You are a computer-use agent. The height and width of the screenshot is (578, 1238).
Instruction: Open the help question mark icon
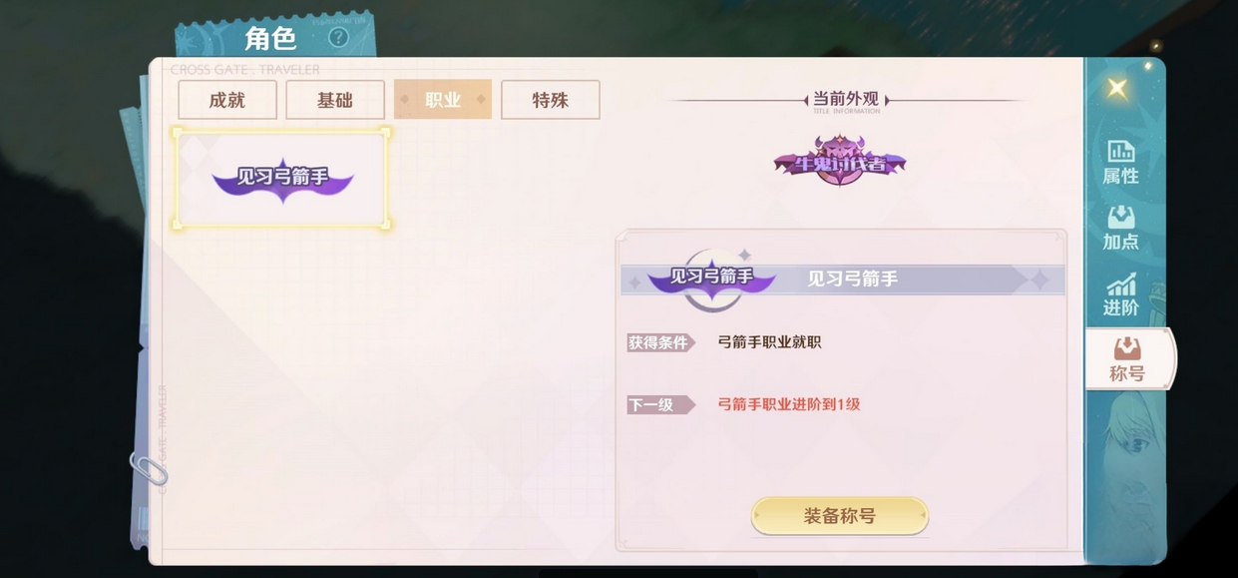click(338, 38)
